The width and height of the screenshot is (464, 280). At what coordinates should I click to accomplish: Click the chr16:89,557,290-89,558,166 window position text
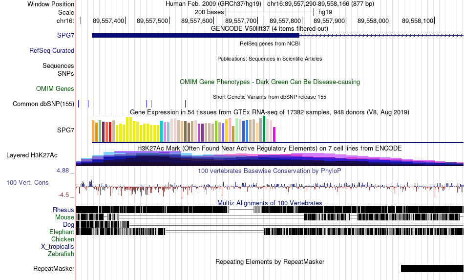[320, 4]
